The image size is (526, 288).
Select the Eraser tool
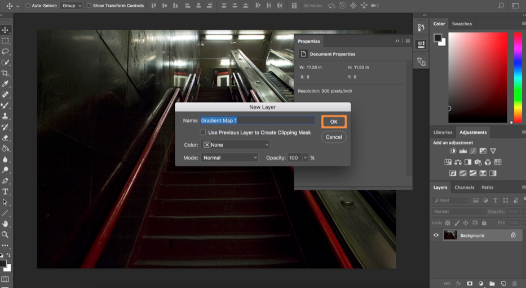click(x=5, y=138)
